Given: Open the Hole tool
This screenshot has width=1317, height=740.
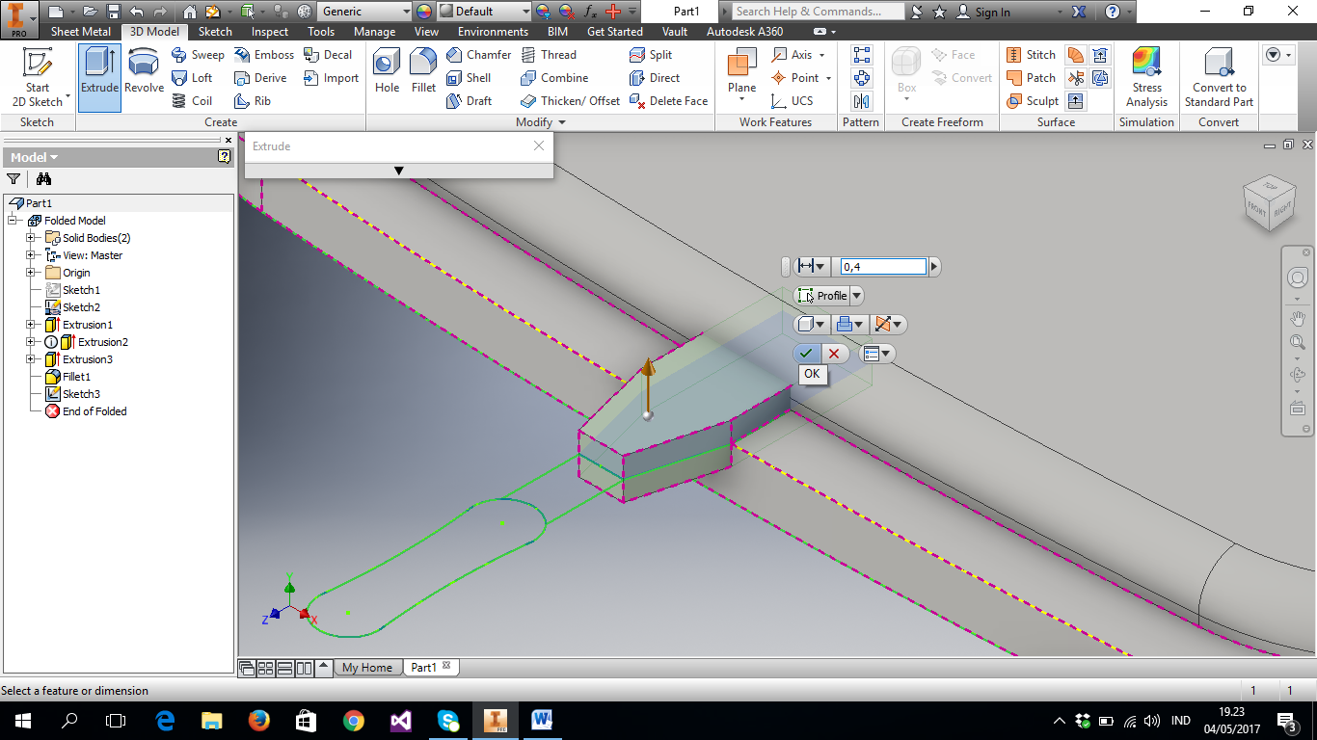Looking at the screenshot, I should click(386, 77).
